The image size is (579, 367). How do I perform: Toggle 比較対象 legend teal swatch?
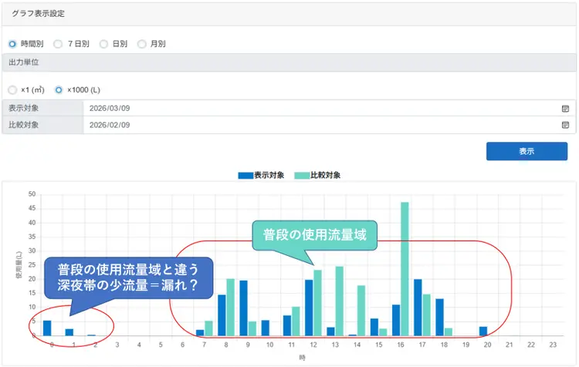[x=302, y=175]
